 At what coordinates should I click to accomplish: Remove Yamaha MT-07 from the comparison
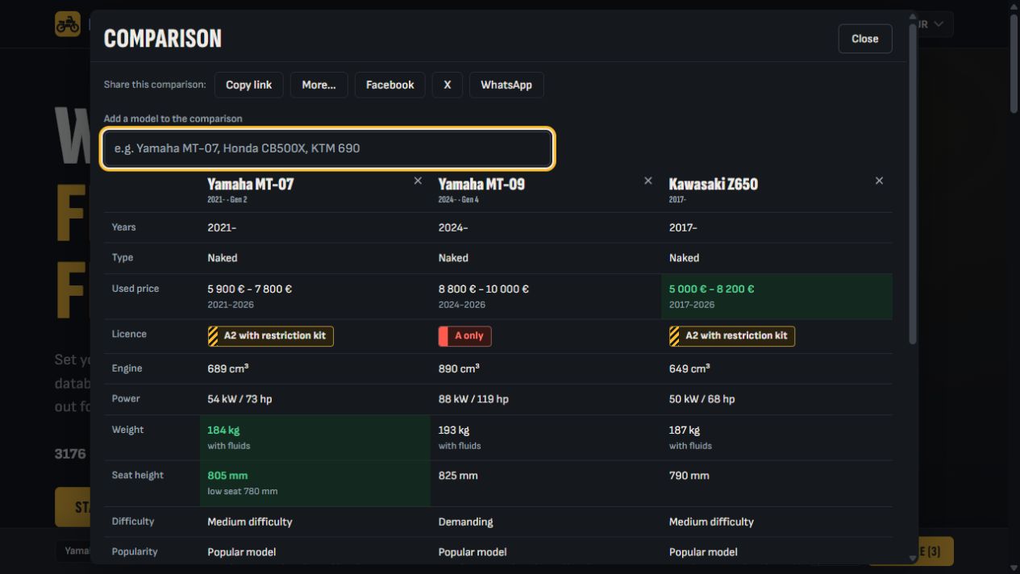tap(418, 181)
